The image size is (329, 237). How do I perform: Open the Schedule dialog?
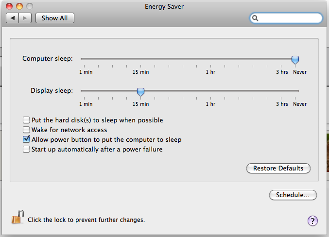click(293, 195)
